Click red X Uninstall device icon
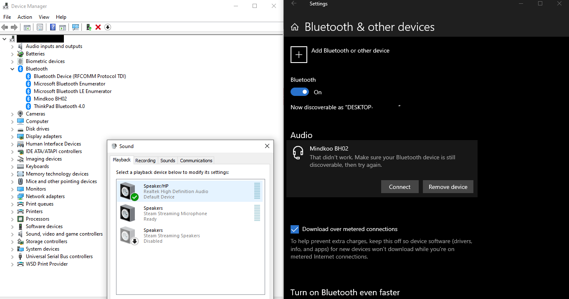 point(98,27)
